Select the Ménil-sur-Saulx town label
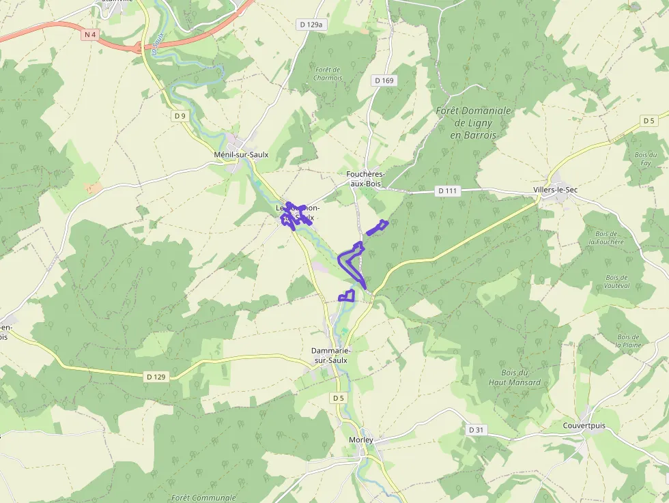669x503 pixels. point(241,155)
